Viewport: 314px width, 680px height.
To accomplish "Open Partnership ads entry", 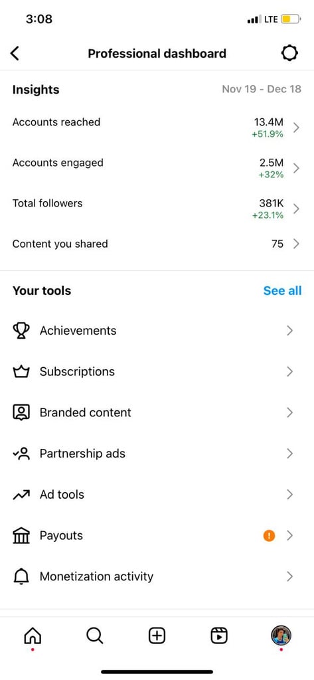I will click(157, 454).
